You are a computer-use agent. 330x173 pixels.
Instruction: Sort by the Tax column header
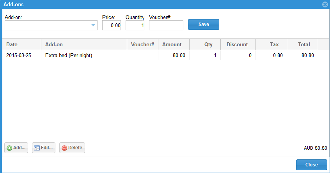pos(271,44)
